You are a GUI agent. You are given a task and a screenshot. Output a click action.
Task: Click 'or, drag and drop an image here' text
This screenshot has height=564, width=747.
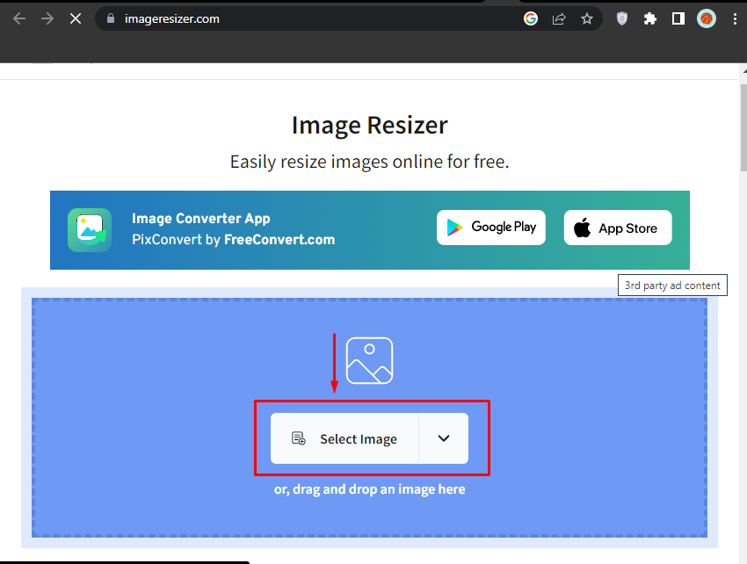(x=370, y=489)
